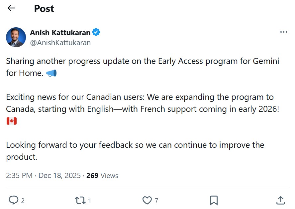Screen dimensions: 295x209
Task: Click the "Post" header title
Action: [44, 9]
